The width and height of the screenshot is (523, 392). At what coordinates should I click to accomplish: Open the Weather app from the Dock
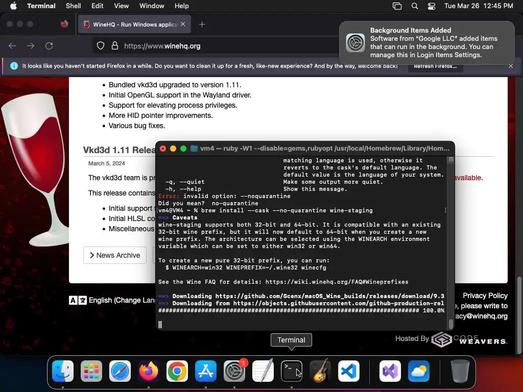pyautogui.click(x=419, y=371)
